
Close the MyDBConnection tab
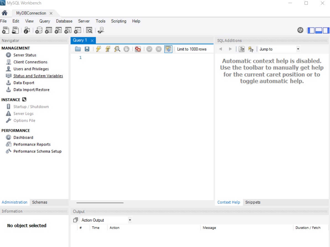click(x=51, y=13)
